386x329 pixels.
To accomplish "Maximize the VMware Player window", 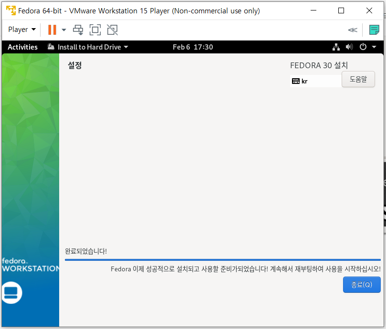I will point(341,10).
